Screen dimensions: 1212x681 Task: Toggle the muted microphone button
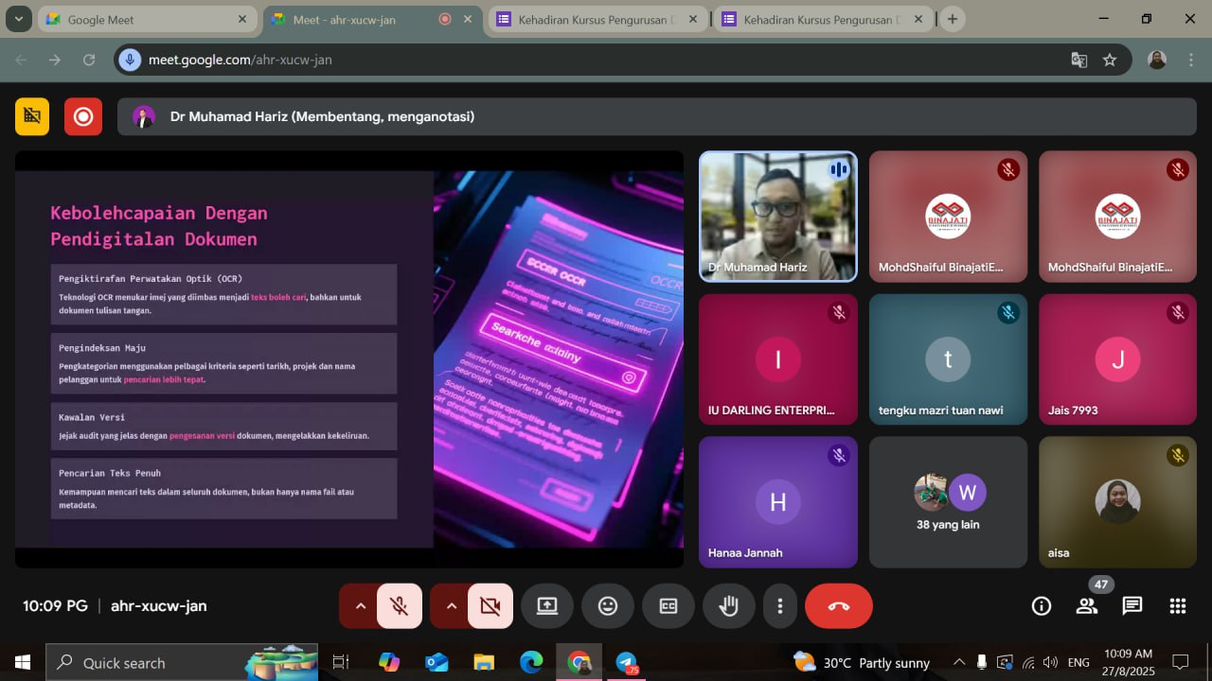pos(400,606)
